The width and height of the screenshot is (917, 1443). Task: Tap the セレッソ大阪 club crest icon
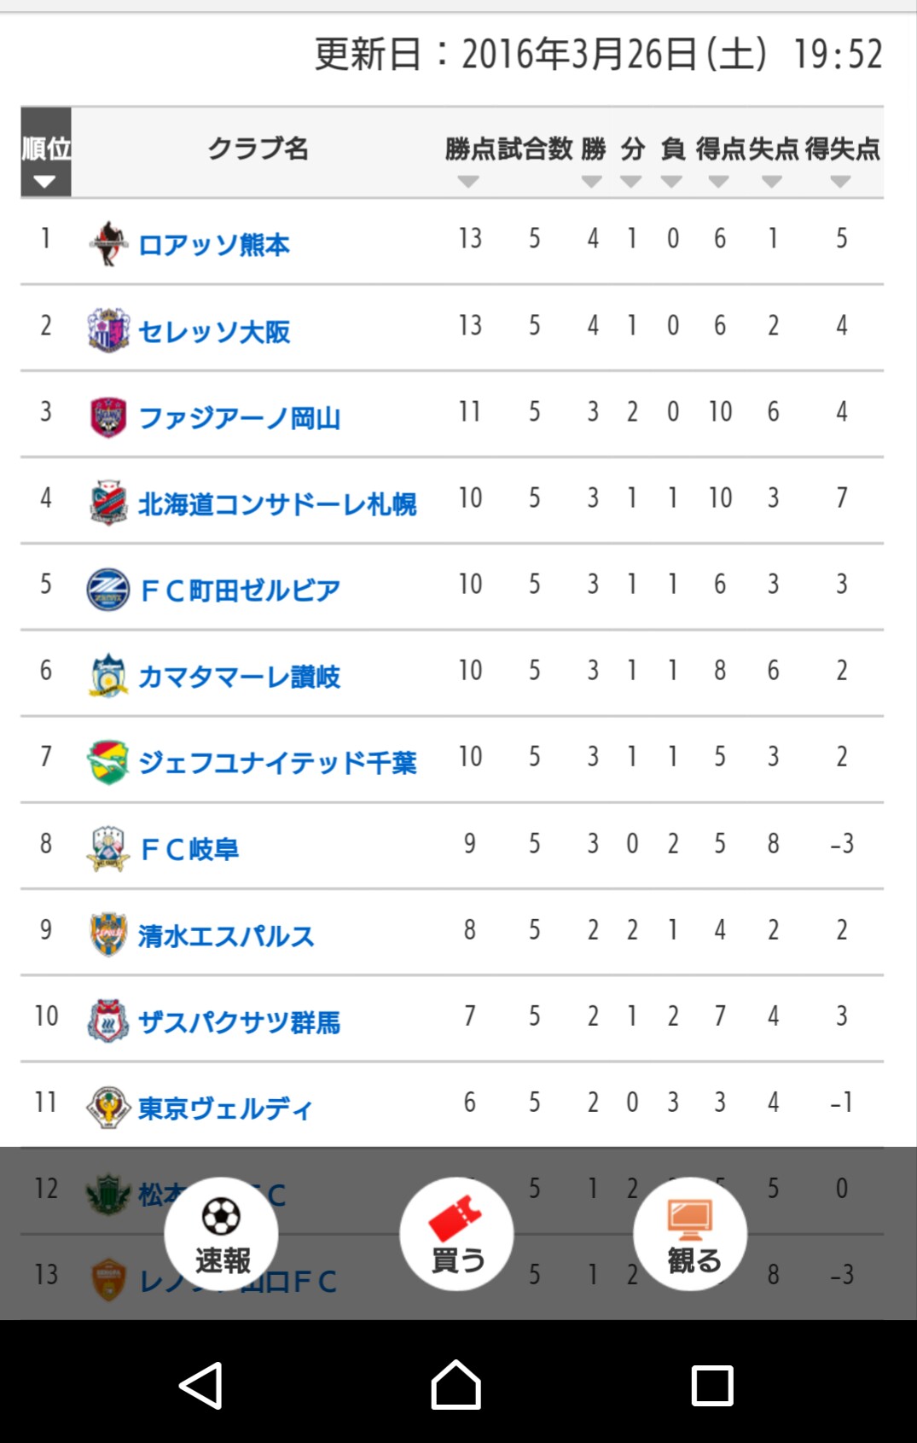pyautogui.click(x=108, y=330)
